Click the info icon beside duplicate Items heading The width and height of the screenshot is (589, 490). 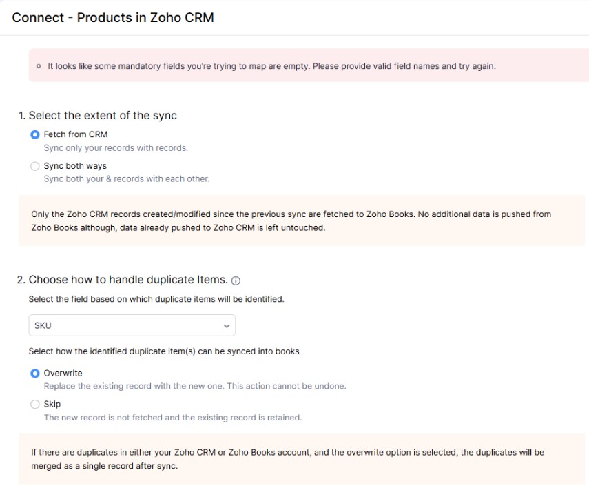pos(236,280)
